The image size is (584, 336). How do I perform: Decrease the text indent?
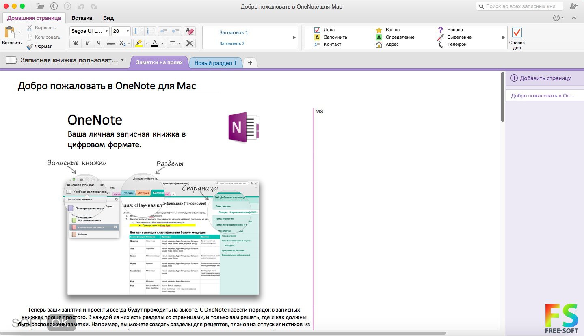[164, 31]
